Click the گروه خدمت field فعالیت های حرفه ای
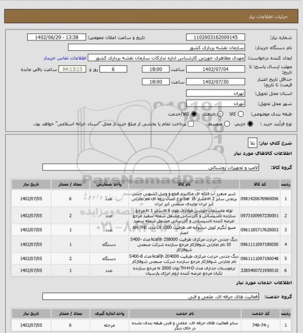This screenshot has width=303, height=333. point(150,297)
